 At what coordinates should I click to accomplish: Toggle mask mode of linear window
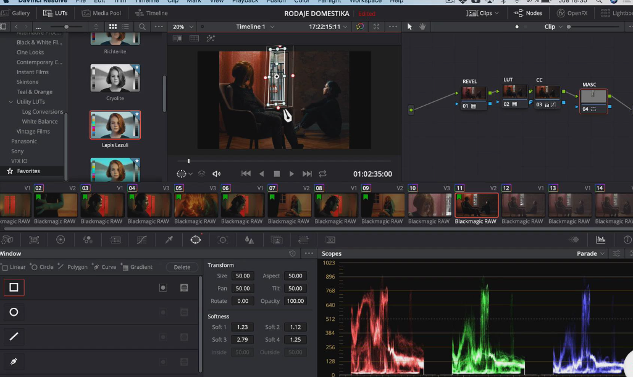tap(184, 288)
